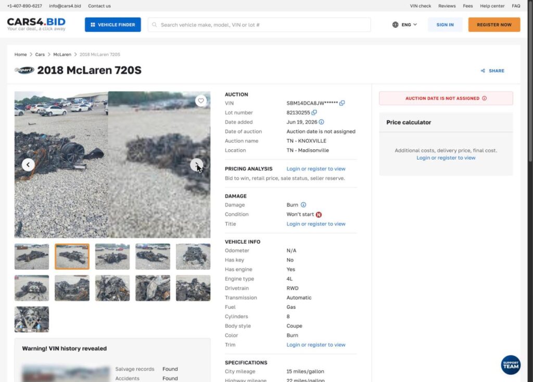Select fourth thumbnail in first row

click(153, 257)
